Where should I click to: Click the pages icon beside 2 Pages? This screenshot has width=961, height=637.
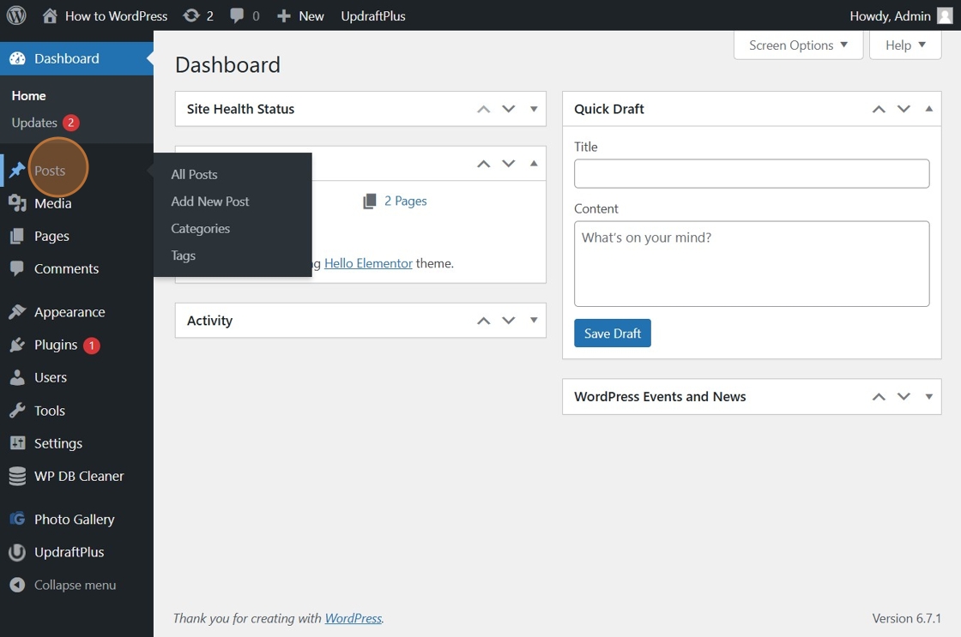point(370,201)
